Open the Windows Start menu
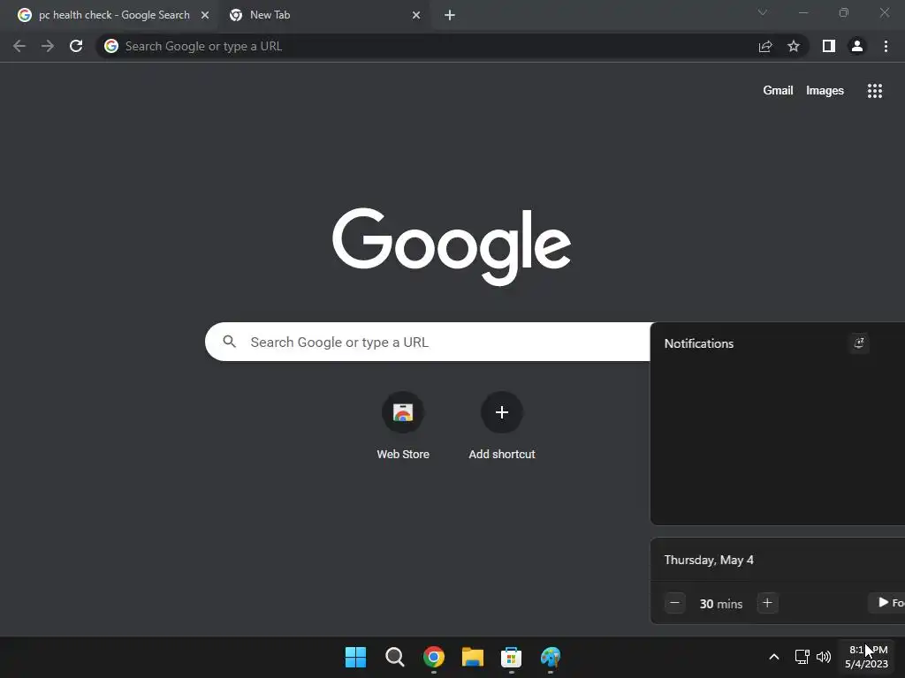The height and width of the screenshot is (678, 905). pos(355,657)
